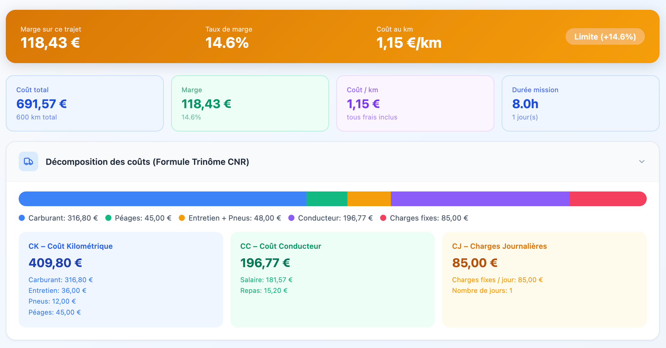Open the CK – Coût Kilométrique panel
Screen dimensions: 666x348
pos(121,279)
